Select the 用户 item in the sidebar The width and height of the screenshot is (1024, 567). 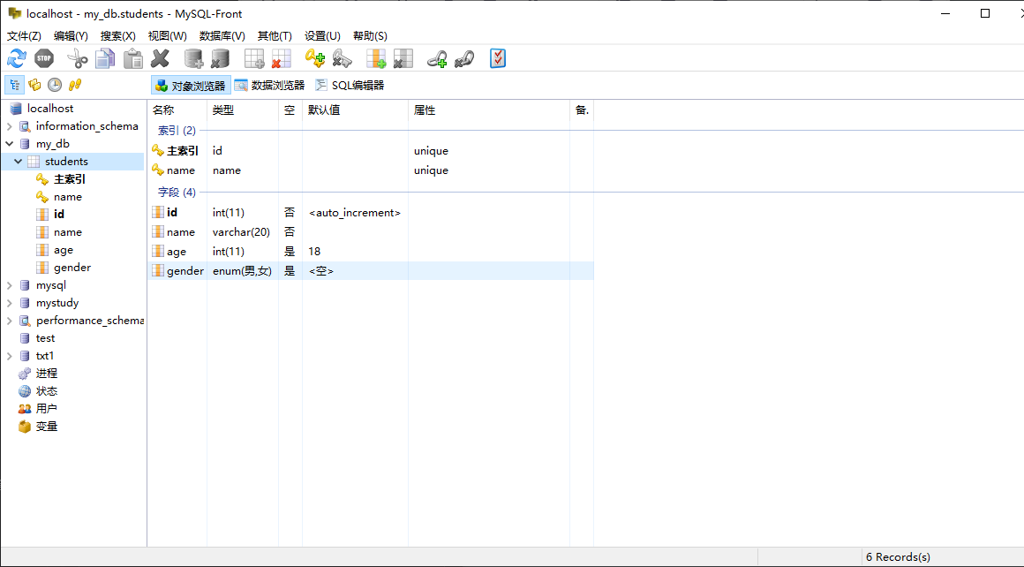(x=47, y=408)
